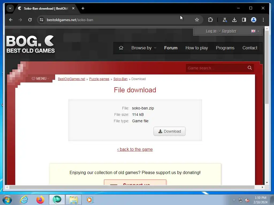Viewport: 274px width, 205px height.
Task: Click the Register link
Action: [229, 31]
